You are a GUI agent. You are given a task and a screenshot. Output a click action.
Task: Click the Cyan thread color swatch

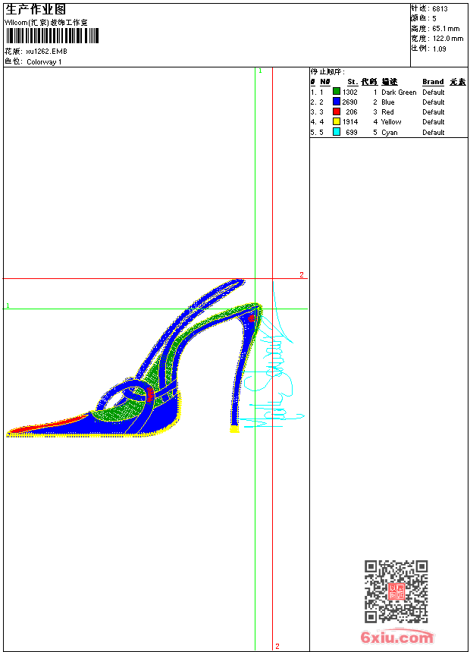[337, 132]
